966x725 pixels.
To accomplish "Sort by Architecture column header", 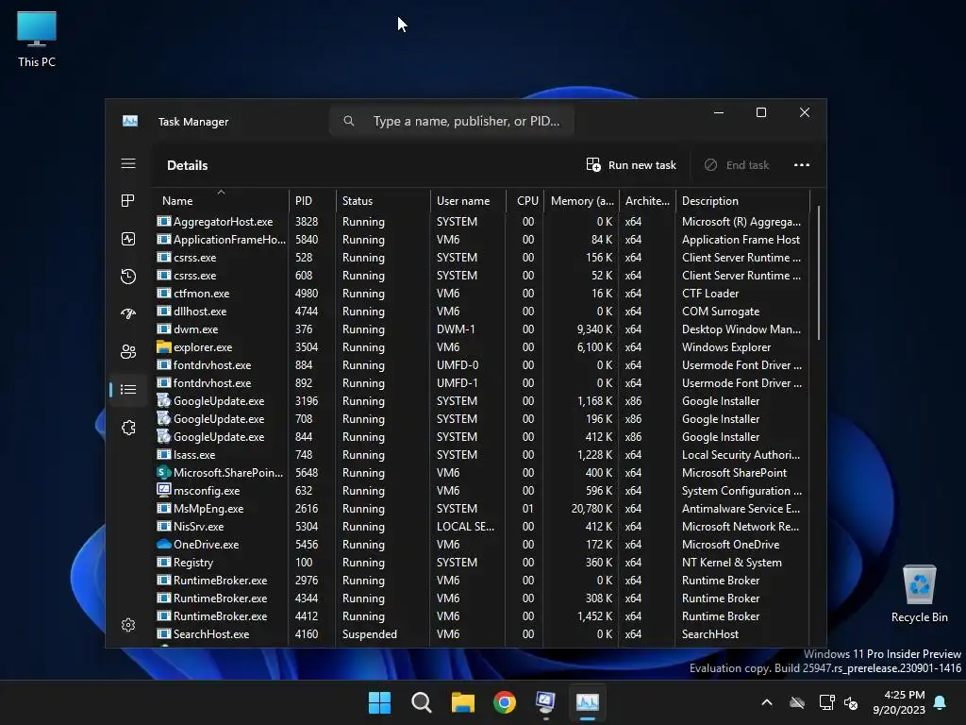I will tap(647, 200).
